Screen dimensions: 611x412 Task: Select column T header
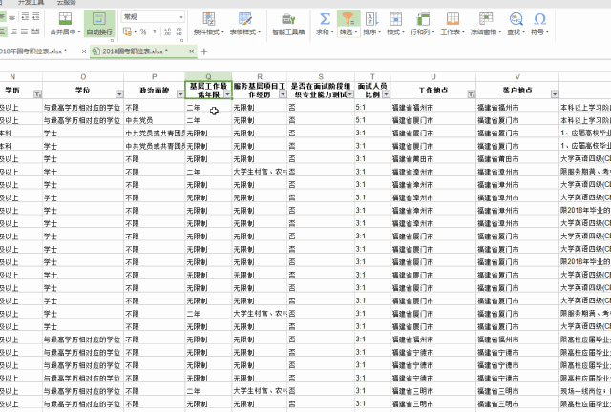(372, 76)
